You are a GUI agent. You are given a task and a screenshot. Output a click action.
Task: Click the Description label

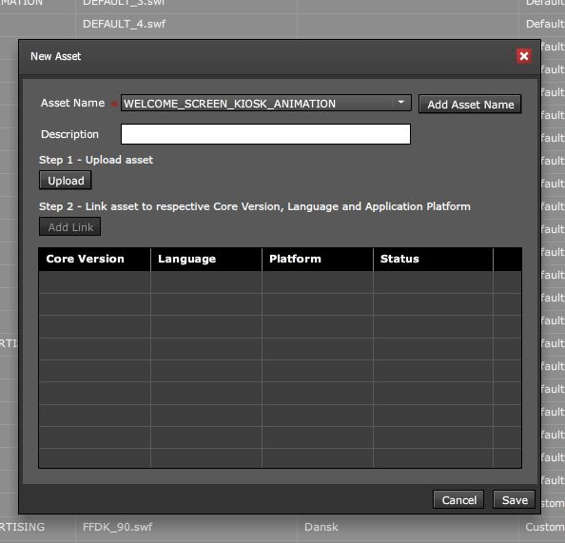click(69, 134)
